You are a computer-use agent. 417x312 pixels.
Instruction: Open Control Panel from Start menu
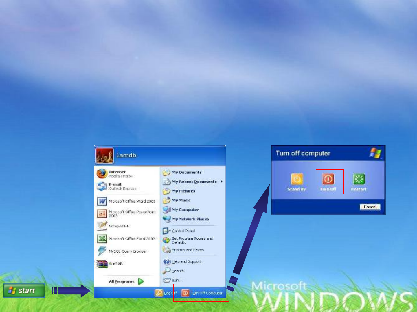[183, 231]
